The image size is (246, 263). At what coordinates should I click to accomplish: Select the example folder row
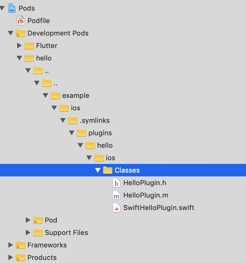pyautogui.click(x=76, y=95)
